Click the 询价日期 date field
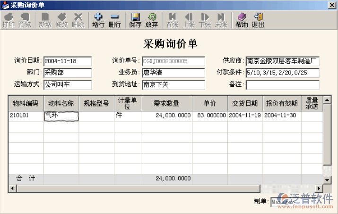Screen dimensions: 338x214 click(x=67, y=61)
